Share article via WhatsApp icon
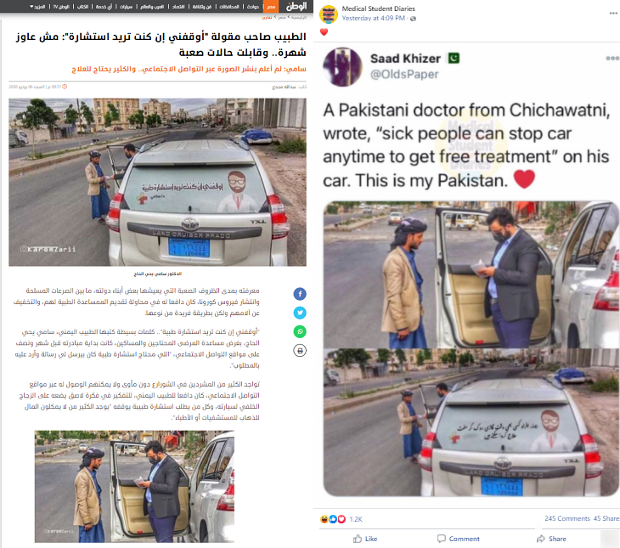 coord(300,331)
